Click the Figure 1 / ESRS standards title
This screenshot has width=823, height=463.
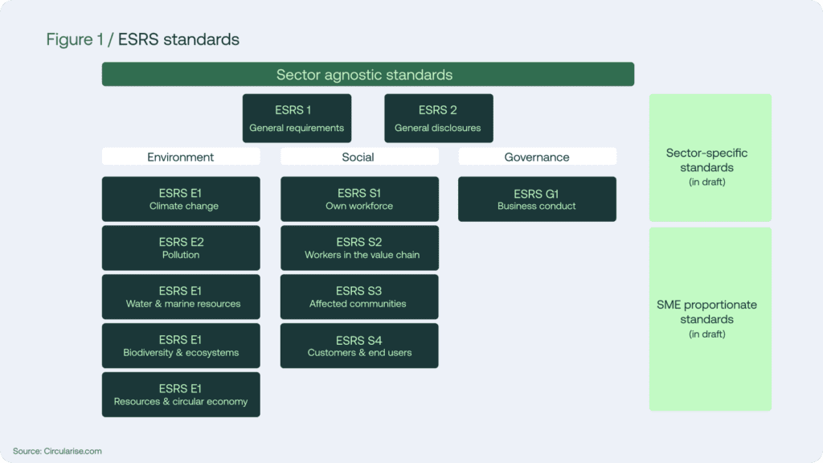point(143,39)
